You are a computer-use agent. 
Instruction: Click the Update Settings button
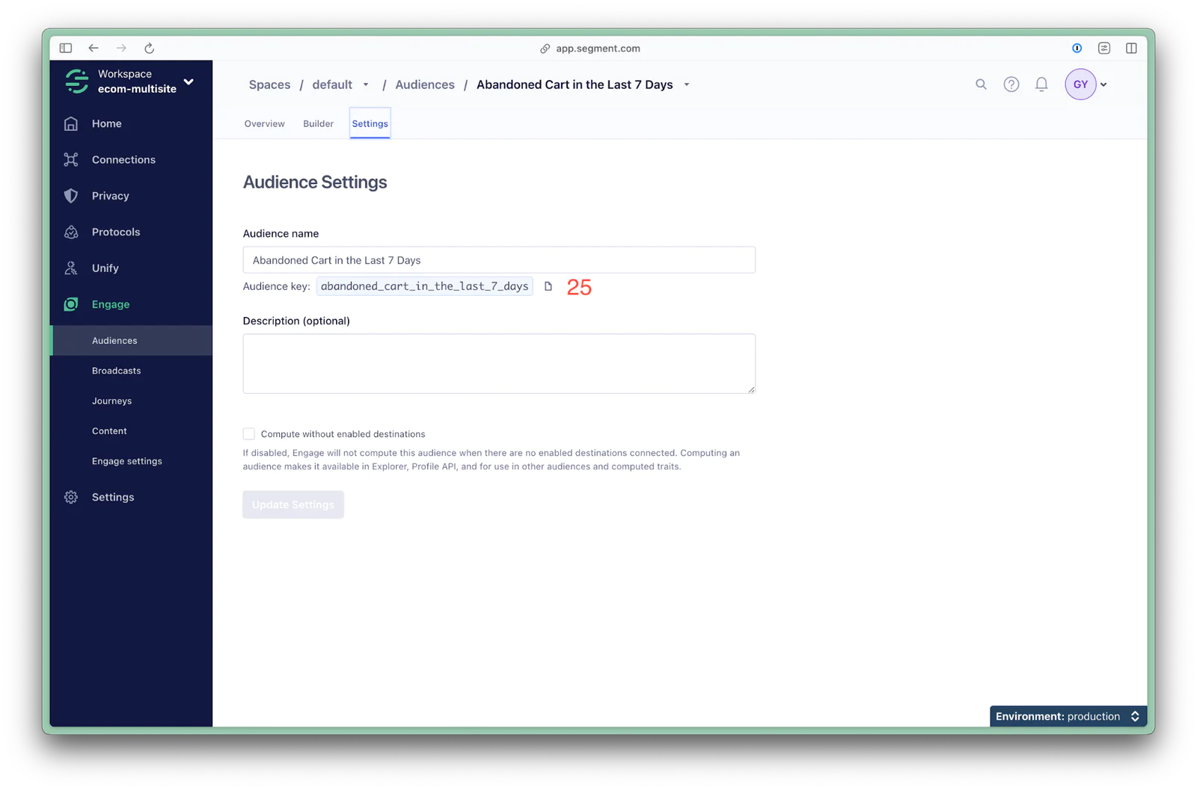293,505
